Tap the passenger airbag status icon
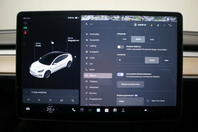This screenshot has height=132, width=198. (172, 19)
